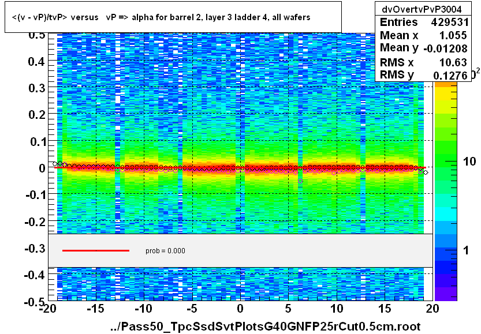Viewport: 481px width, 334px height.
Task: Pick the yellow band of the color palette
Action: [445, 95]
